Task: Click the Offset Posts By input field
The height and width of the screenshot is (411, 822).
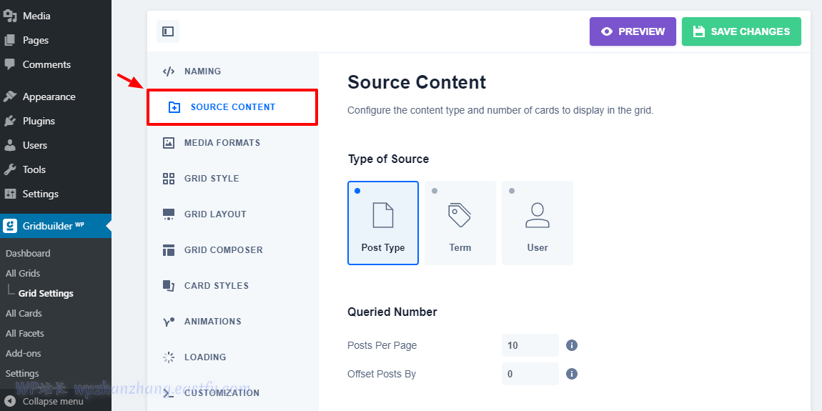Action: [x=530, y=374]
